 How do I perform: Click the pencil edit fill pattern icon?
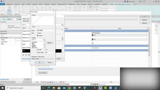(23, 55)
